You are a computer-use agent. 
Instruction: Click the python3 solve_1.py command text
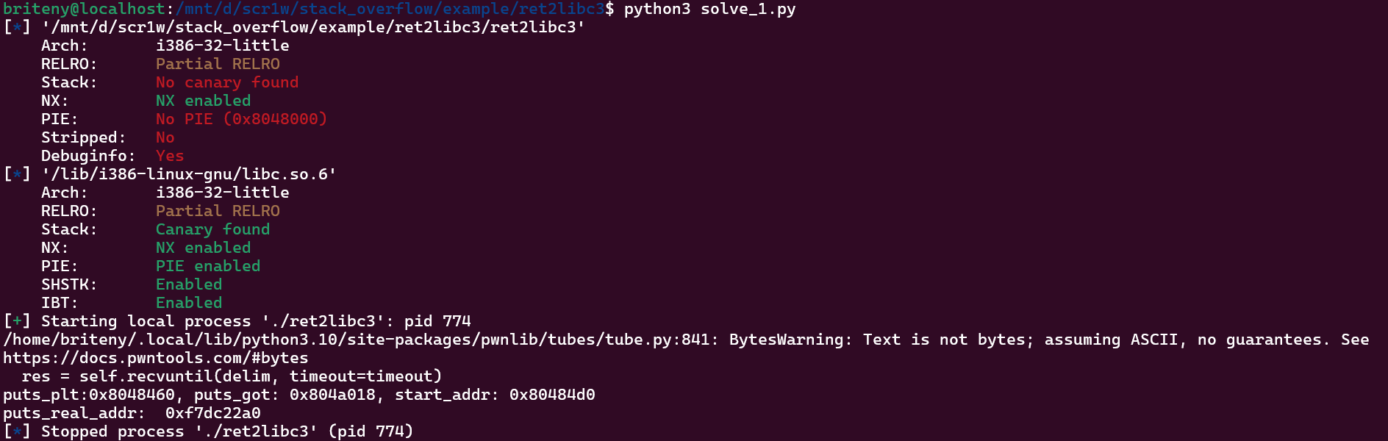[x=709, y=9]
